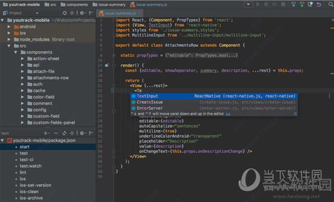Click the Stop square icon in the toolbar
The width and height of the screenshot is (334, 202).
point(283,4)
